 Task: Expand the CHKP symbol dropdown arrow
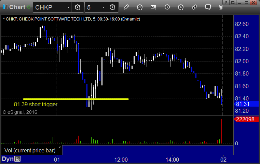pos(68,7)
